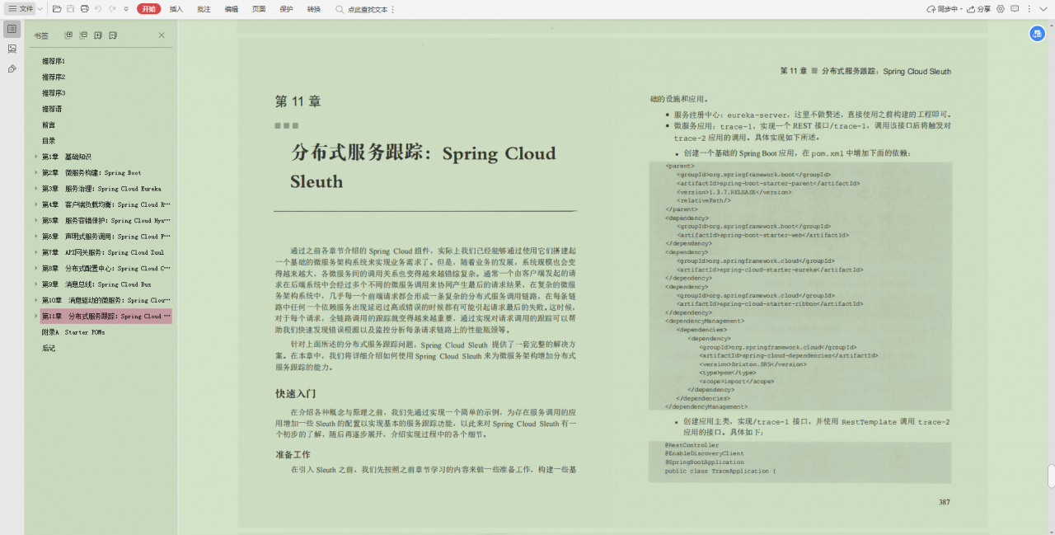
Task: Click the 分享 share button
Action: coord(978,9)
